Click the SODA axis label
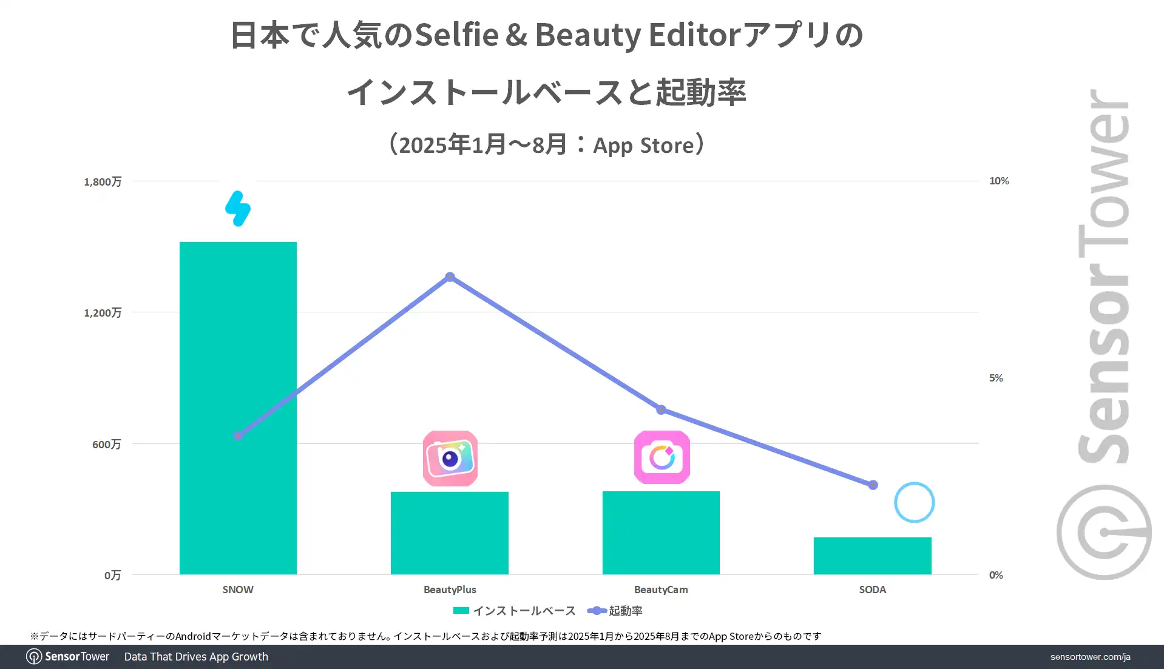 [x=873, y=590]
